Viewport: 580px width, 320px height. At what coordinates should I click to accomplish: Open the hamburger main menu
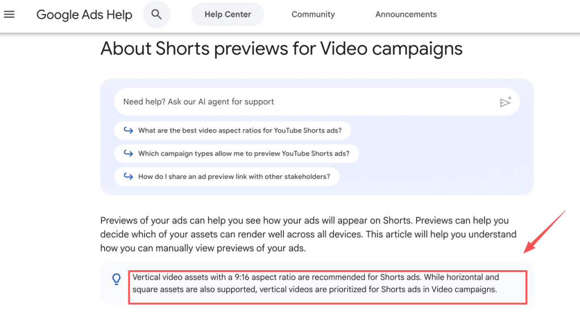tap(9, 14)
